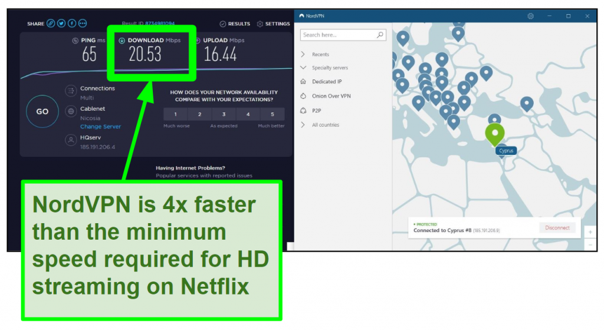This screenshot has width=604, height=331.
Task: Click the Cyprus label on map
Action: tap(505, 151)
